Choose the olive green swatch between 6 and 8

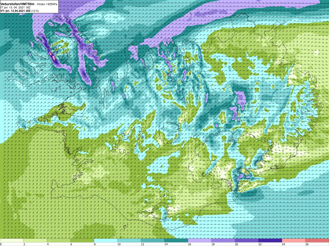coord(82,240)
